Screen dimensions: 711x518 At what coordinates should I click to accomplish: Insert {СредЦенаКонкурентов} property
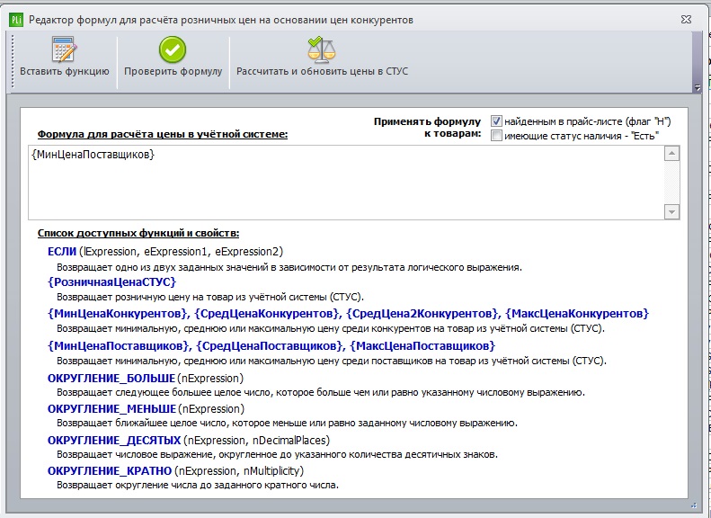point(267,314)
